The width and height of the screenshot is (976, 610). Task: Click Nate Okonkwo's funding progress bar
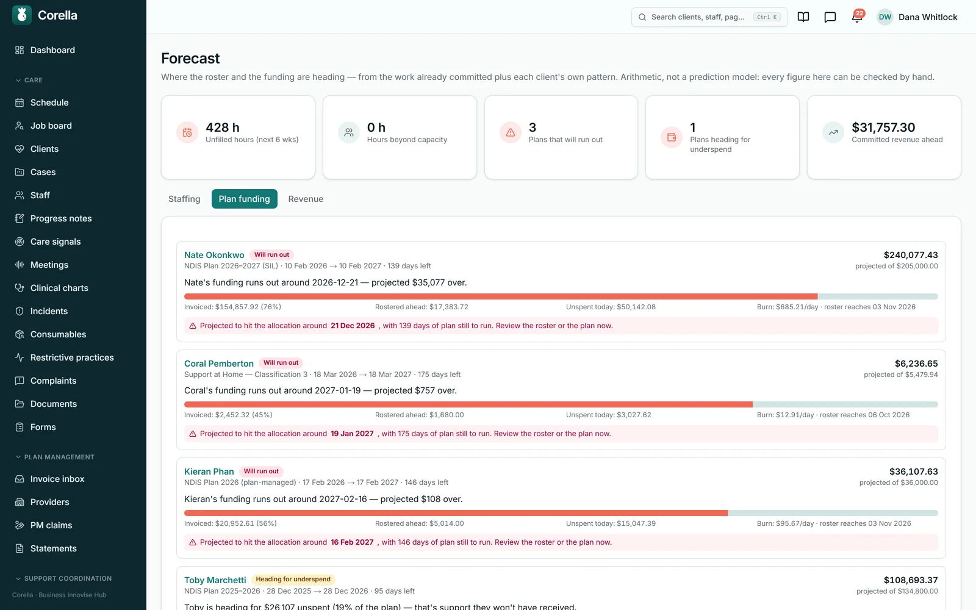[x=561, y=296]
